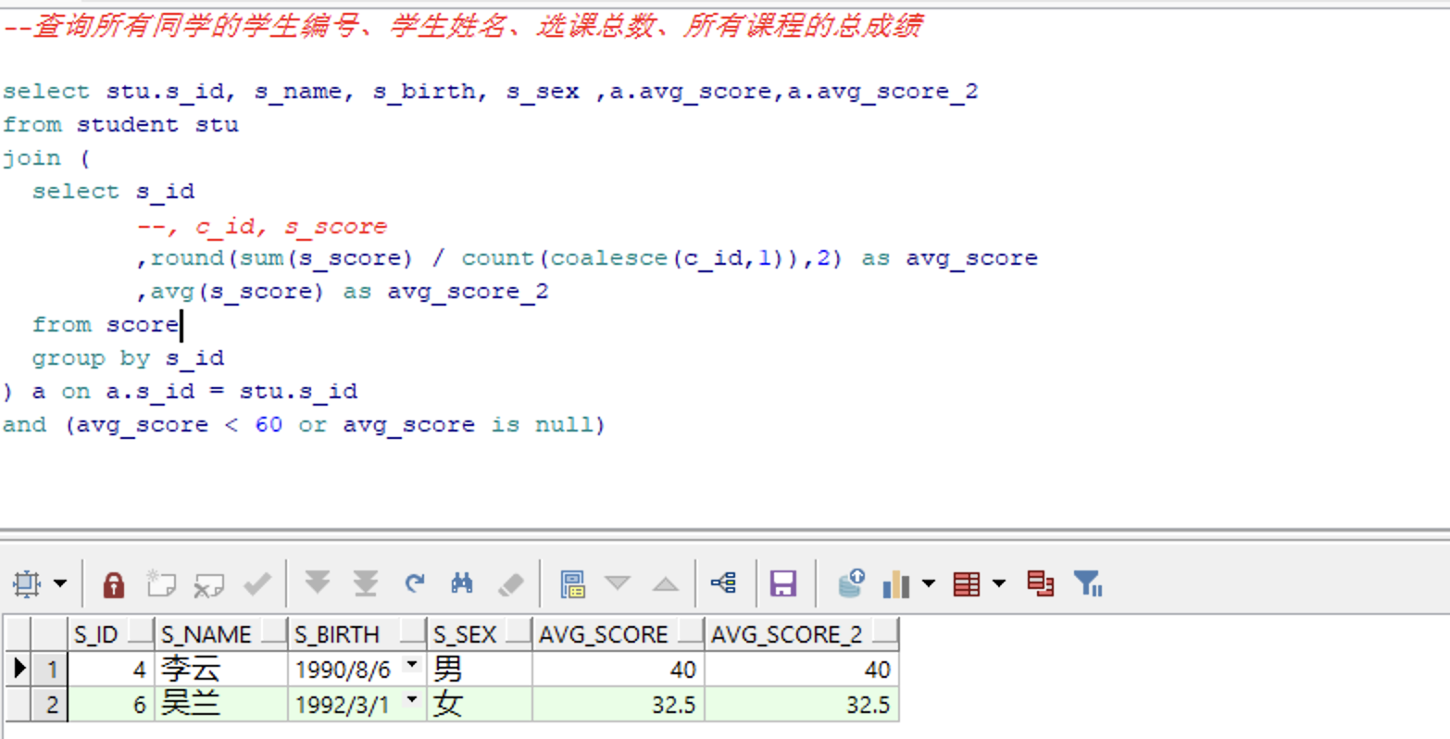Click the blue funnel filter icon

pos(1087,583)
